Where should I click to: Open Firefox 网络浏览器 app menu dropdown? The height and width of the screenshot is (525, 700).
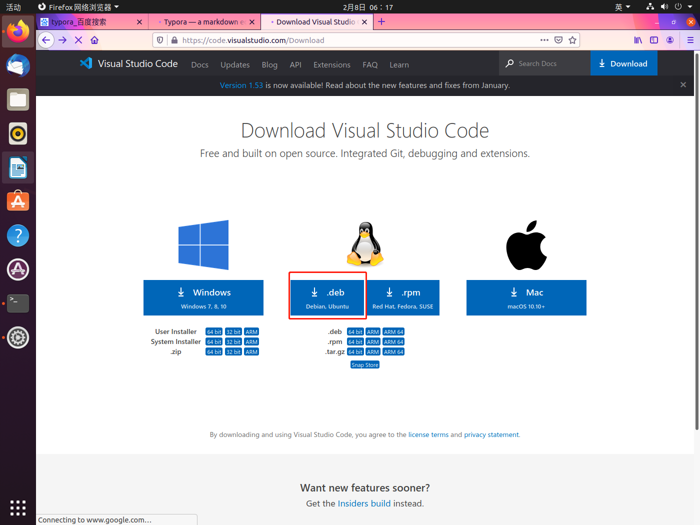click(78, 7)
